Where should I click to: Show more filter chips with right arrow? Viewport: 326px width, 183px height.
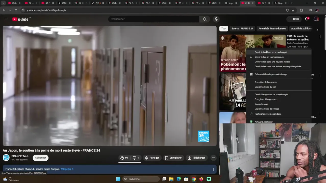tap(317, 29)
